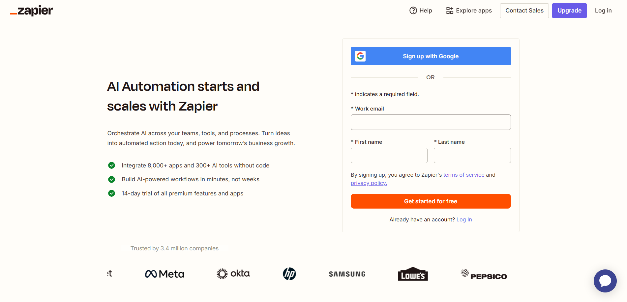Click the Zapier logo
Screen dimensions: 627x302
point(32,11)
